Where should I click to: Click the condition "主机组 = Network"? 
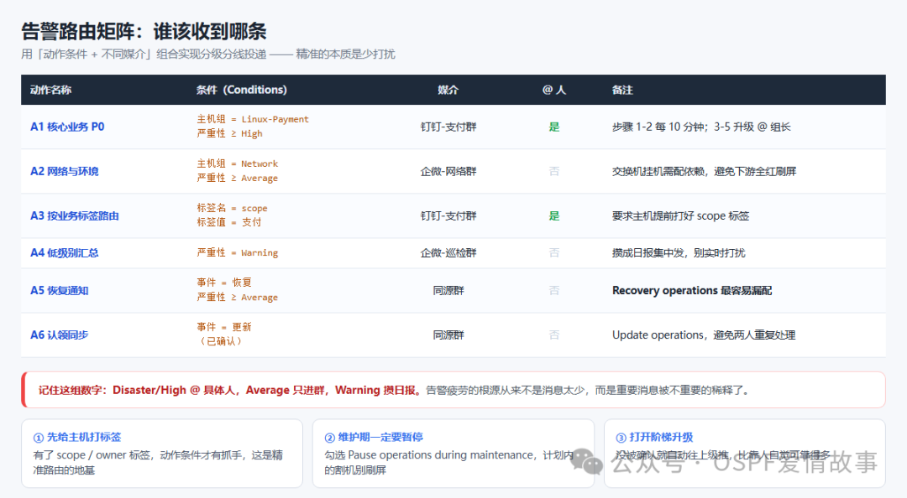coord(237,163)
